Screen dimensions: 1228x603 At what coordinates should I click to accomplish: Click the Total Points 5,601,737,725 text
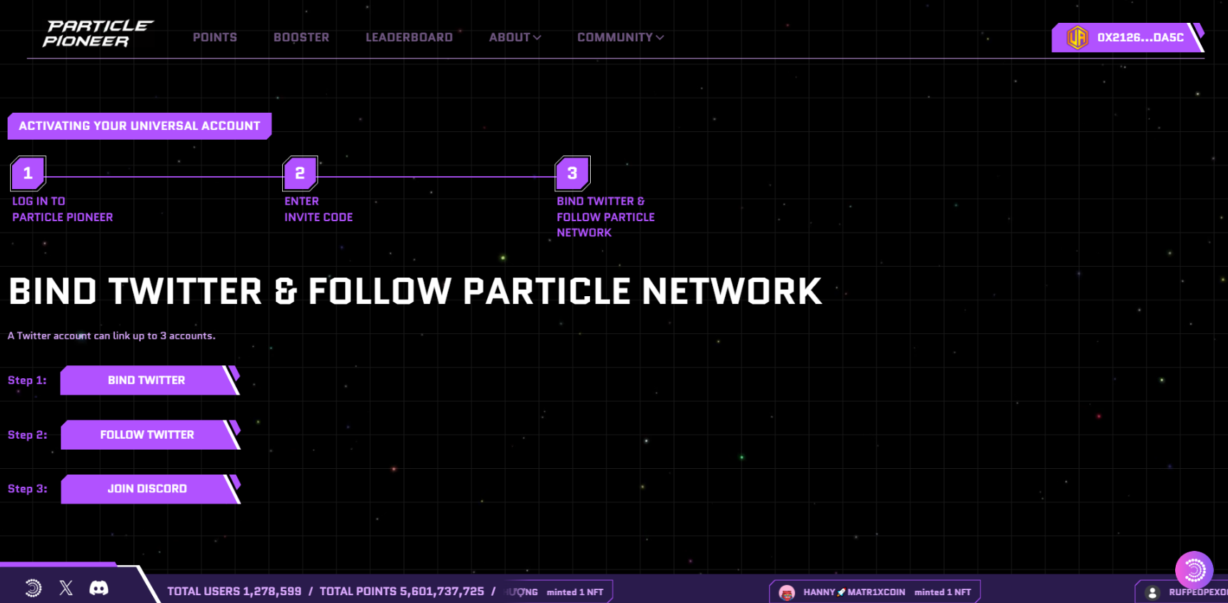(x=401, y=592)
